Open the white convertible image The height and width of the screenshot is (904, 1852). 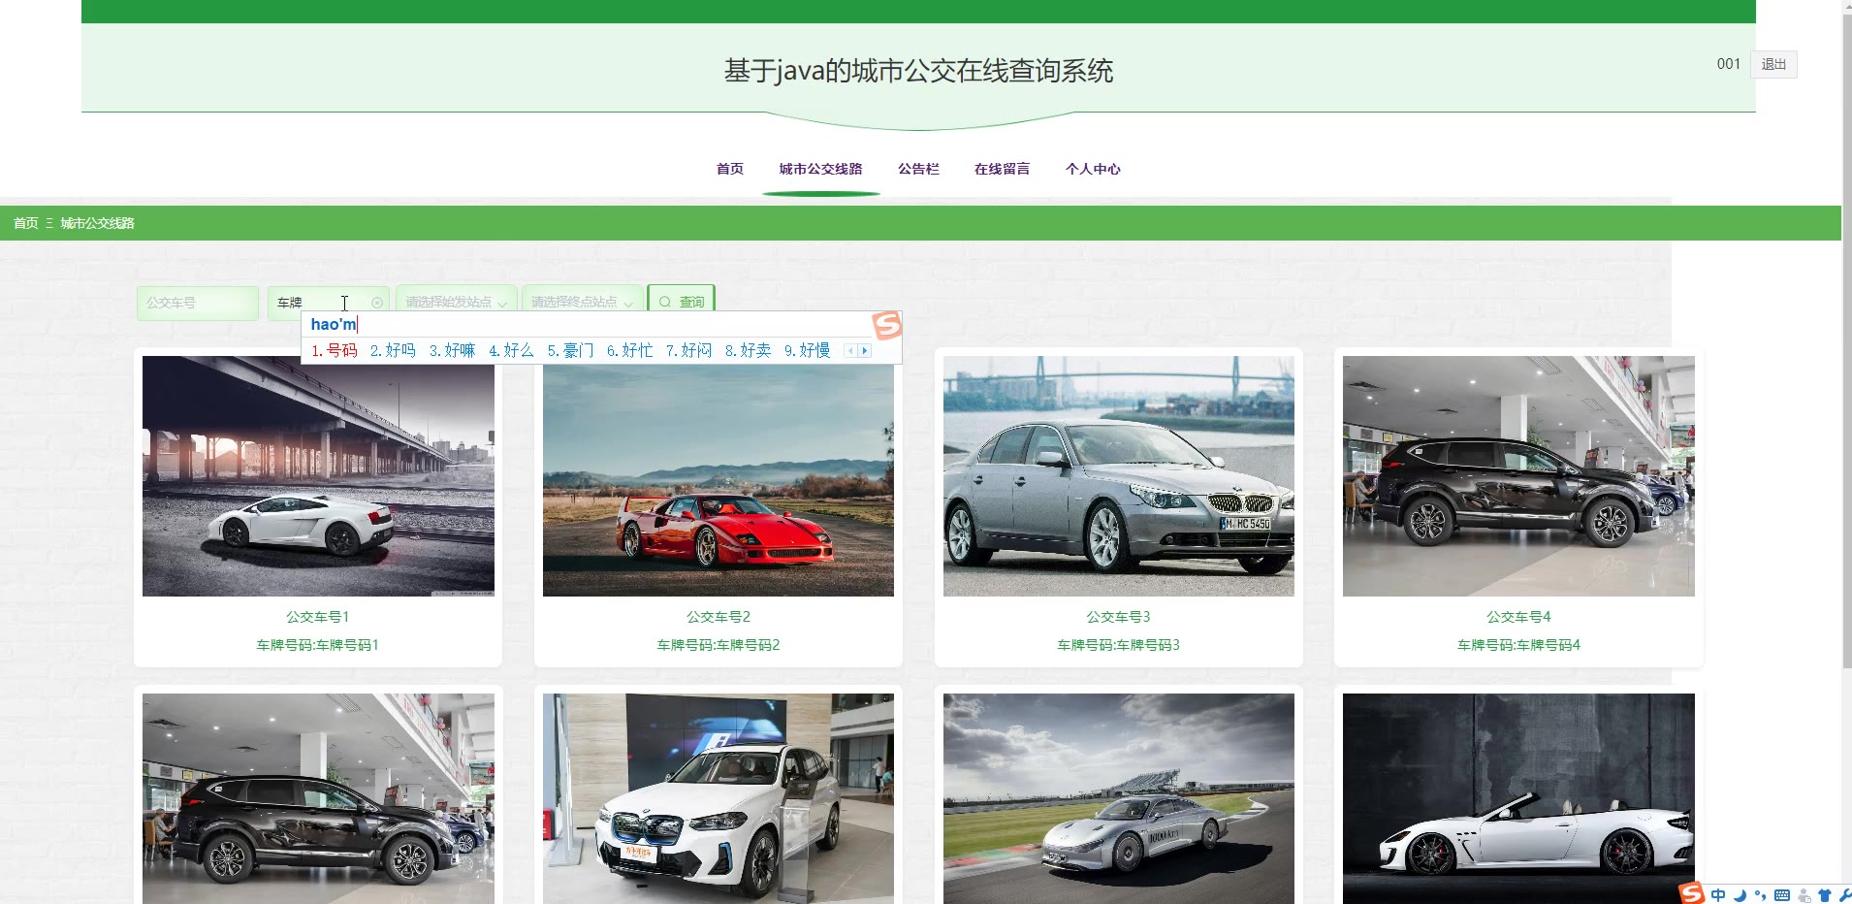[1518, 798]
